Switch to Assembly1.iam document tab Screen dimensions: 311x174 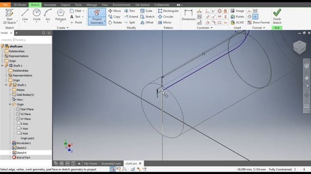111,163
